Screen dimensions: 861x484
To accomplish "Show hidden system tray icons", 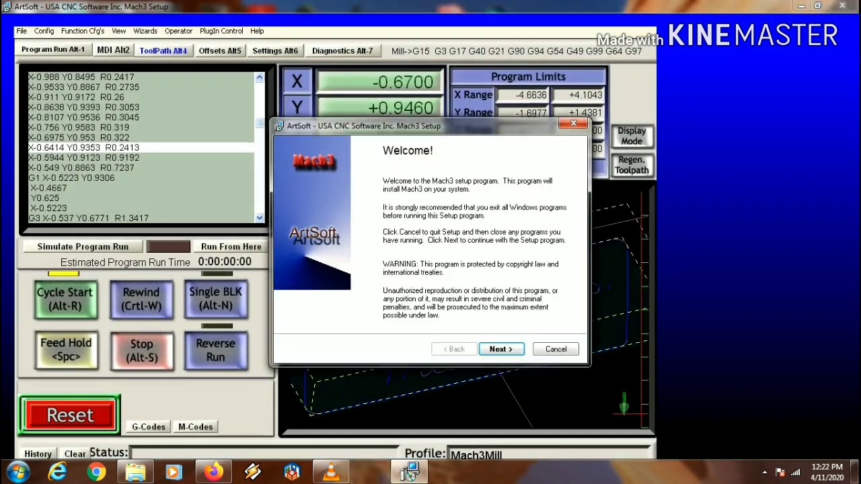I will [x=764, y=472].
